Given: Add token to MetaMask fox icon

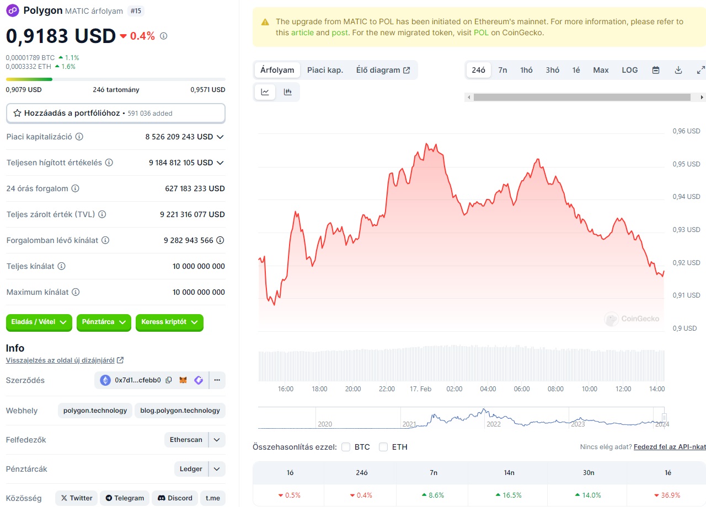Looking at the screenshot, I should [x=183, y=380].
